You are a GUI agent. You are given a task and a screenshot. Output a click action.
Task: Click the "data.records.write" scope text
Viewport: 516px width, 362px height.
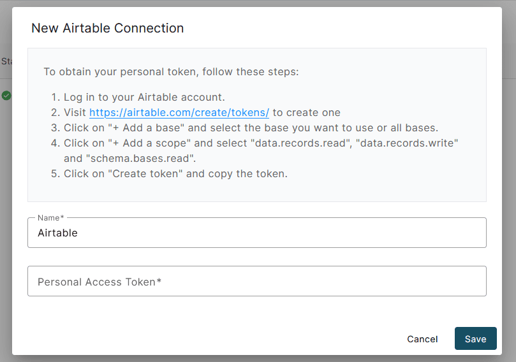pos(407,143)
